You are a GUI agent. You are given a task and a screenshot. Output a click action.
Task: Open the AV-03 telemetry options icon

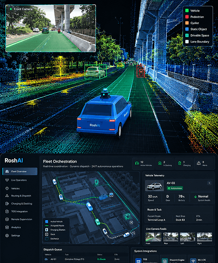pyautogui.click(x=209, y=183)
